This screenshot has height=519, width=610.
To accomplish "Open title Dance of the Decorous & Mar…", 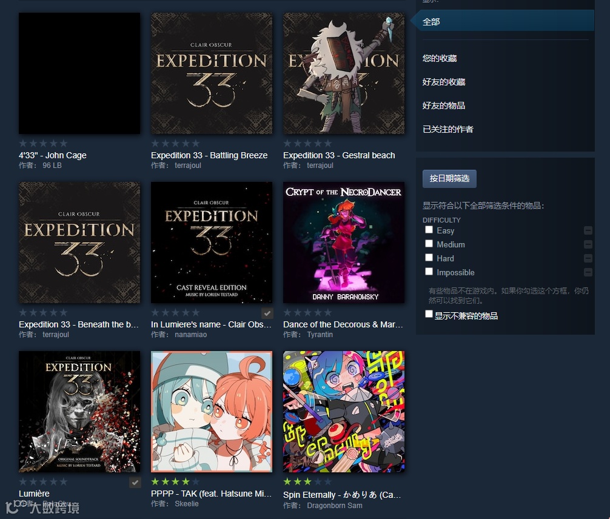I will [343, 324].
